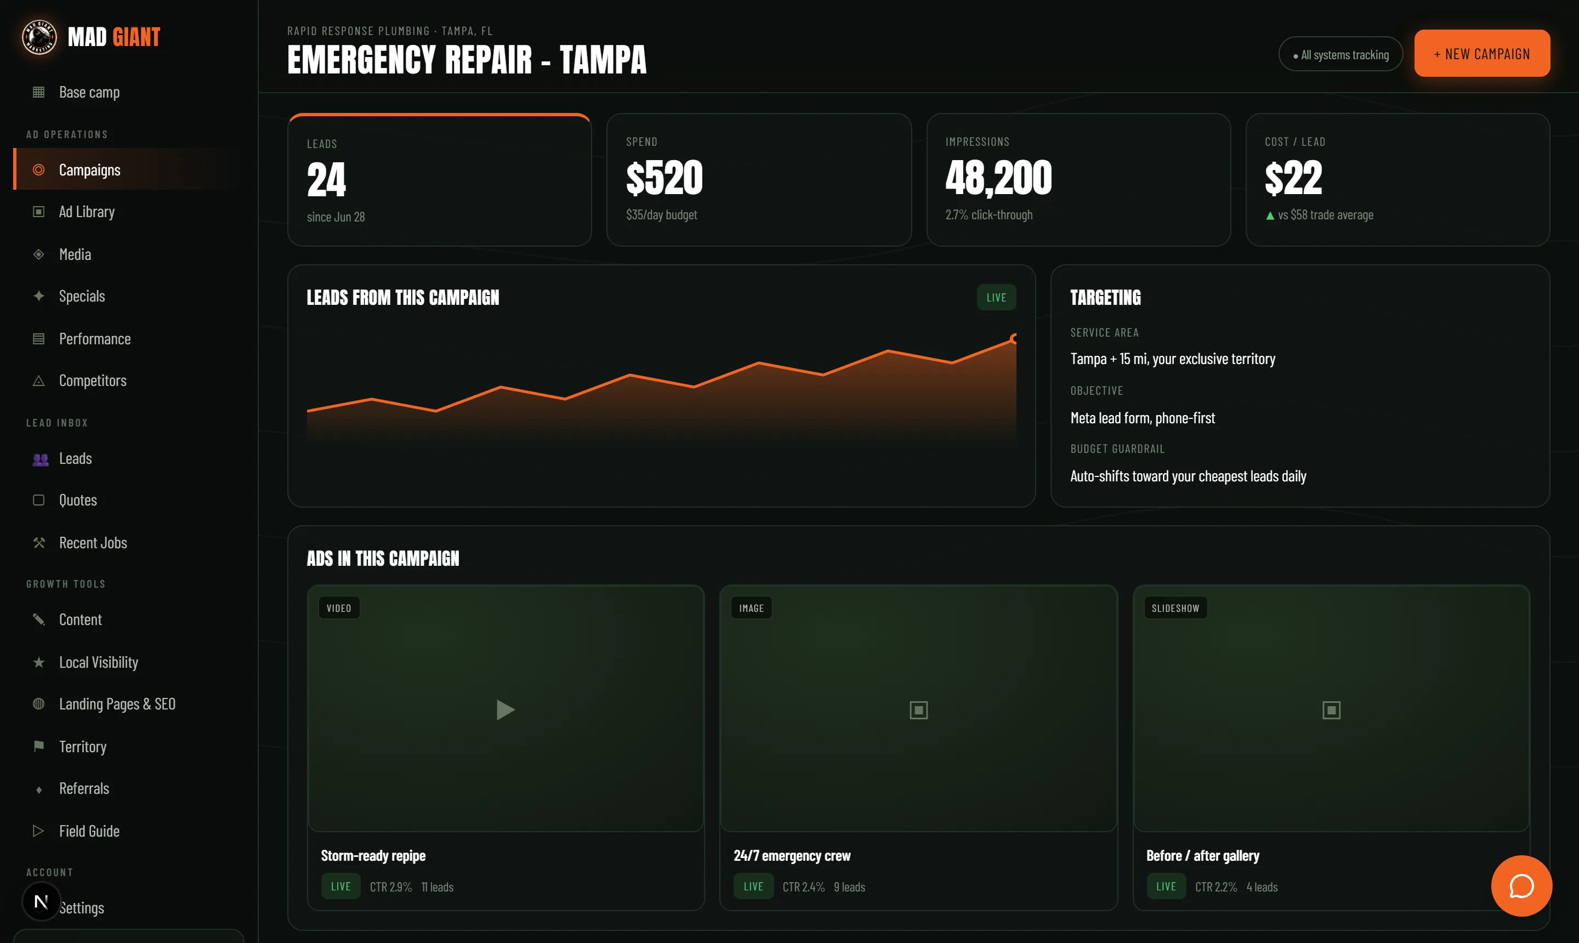The image size is (1579, 943).
Task: Open Base camp grid icon
Action: click(39, 92)
